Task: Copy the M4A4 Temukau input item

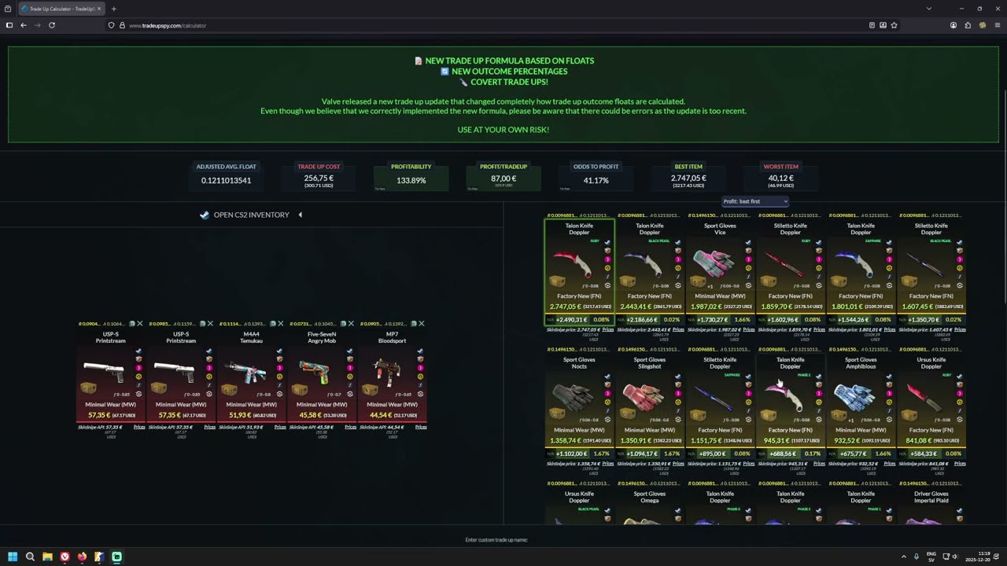Action: click(x=273, y=323)
